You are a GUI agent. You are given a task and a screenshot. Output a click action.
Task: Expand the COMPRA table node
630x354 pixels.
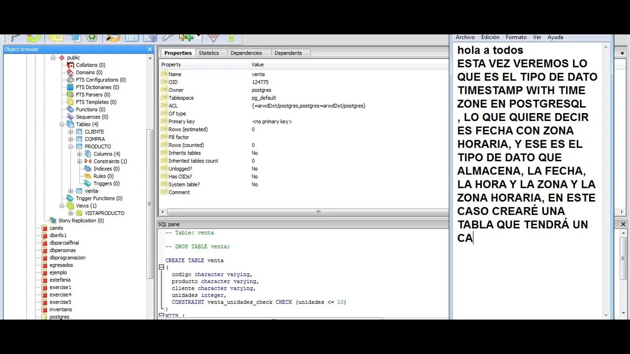click(x=71, y=139)
